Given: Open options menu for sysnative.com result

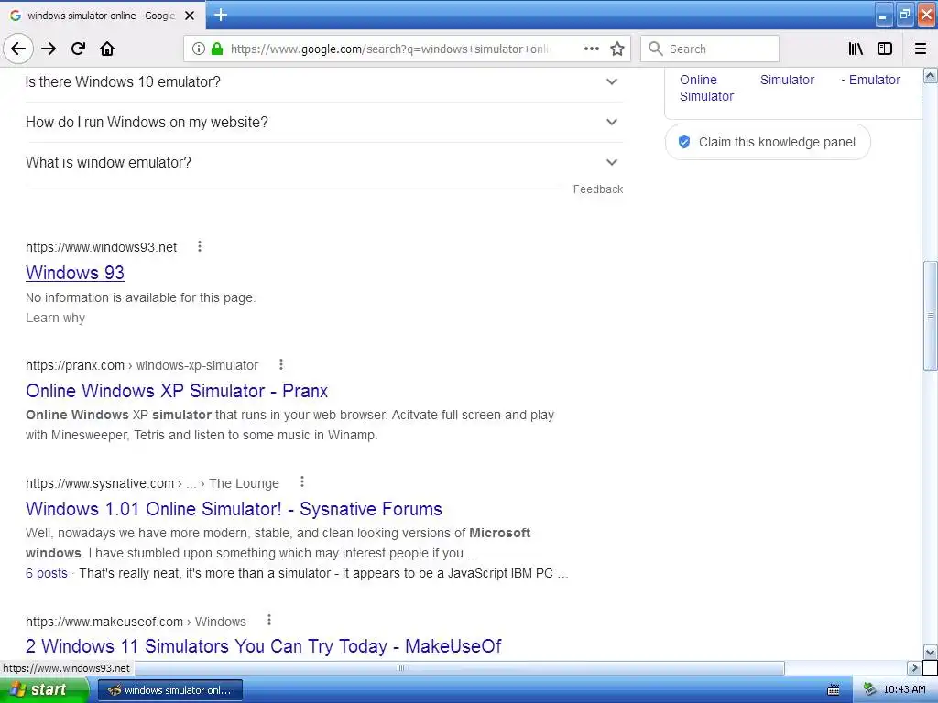Looking at the screenshot, I should point(302,481).
